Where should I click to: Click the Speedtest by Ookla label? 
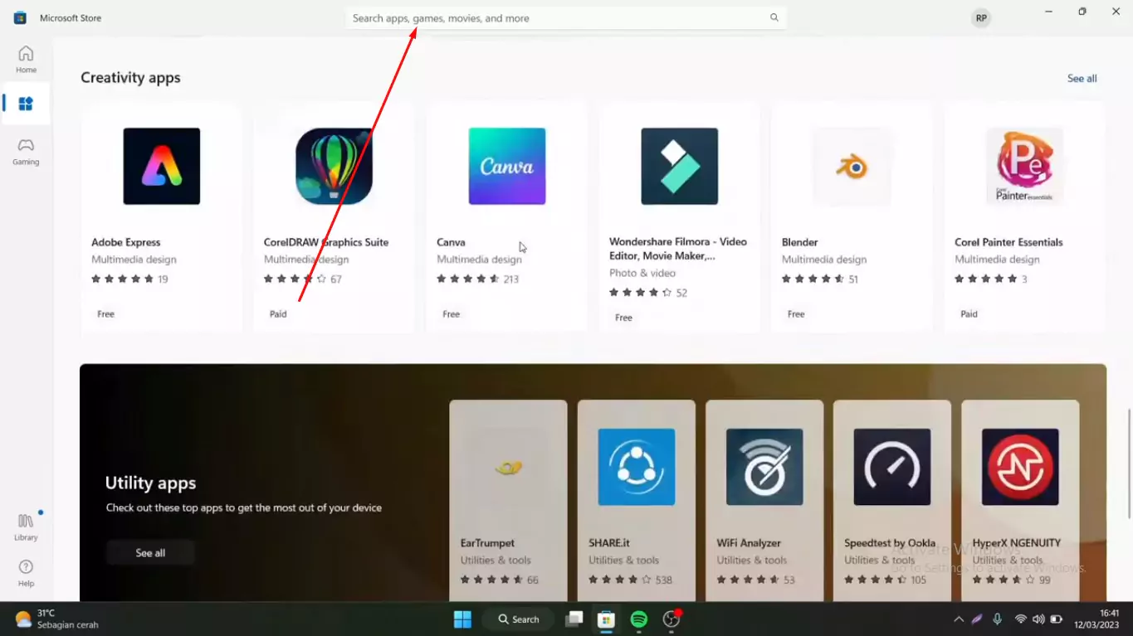[x=890, y=543]
